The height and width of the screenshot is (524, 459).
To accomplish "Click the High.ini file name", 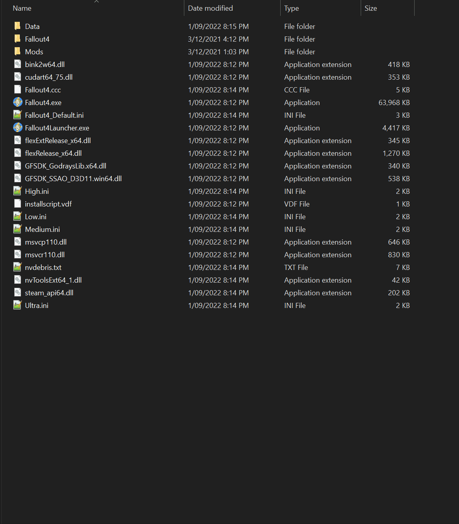I will pos(37,191).
